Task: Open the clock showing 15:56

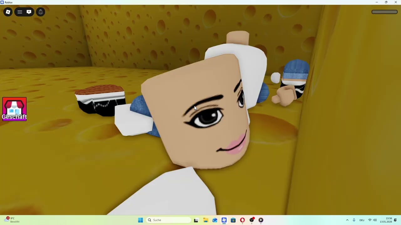Action: (x=386, y=220)
